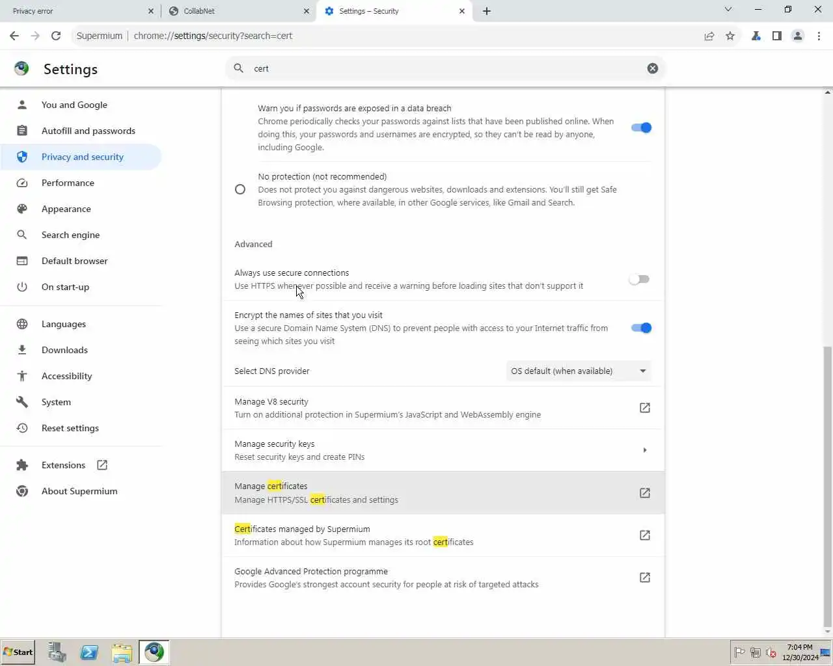Click Google Advanced Protection programme title
This screenshot has height=666, width=833.
click(x=311, y=571)
